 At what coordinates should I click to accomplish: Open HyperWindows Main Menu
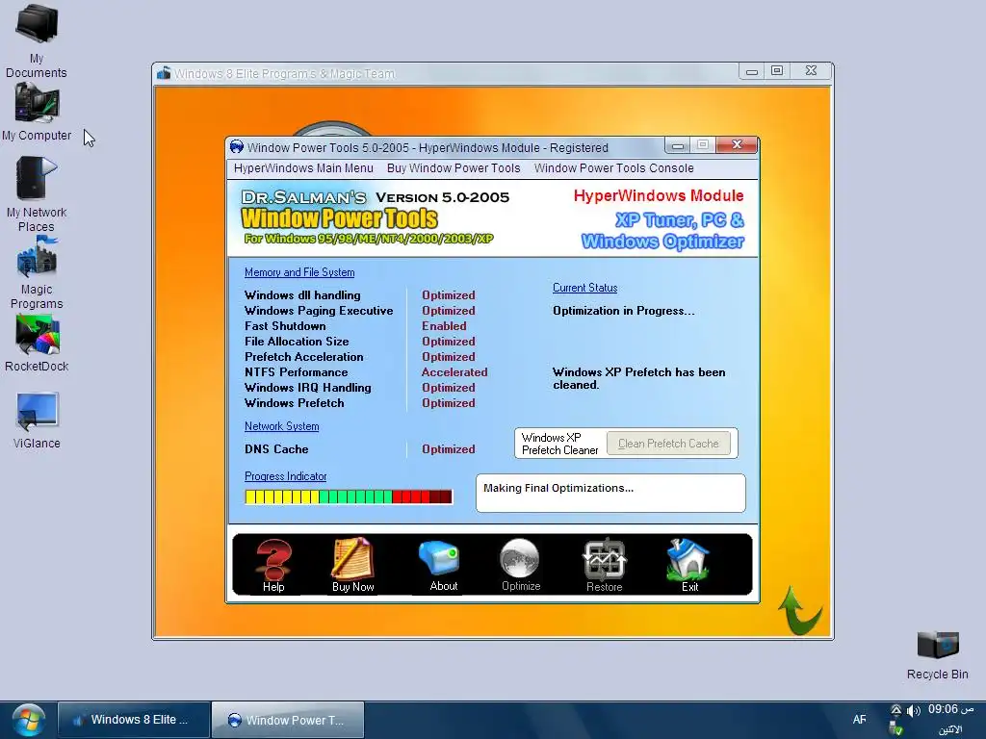[303, 167]
